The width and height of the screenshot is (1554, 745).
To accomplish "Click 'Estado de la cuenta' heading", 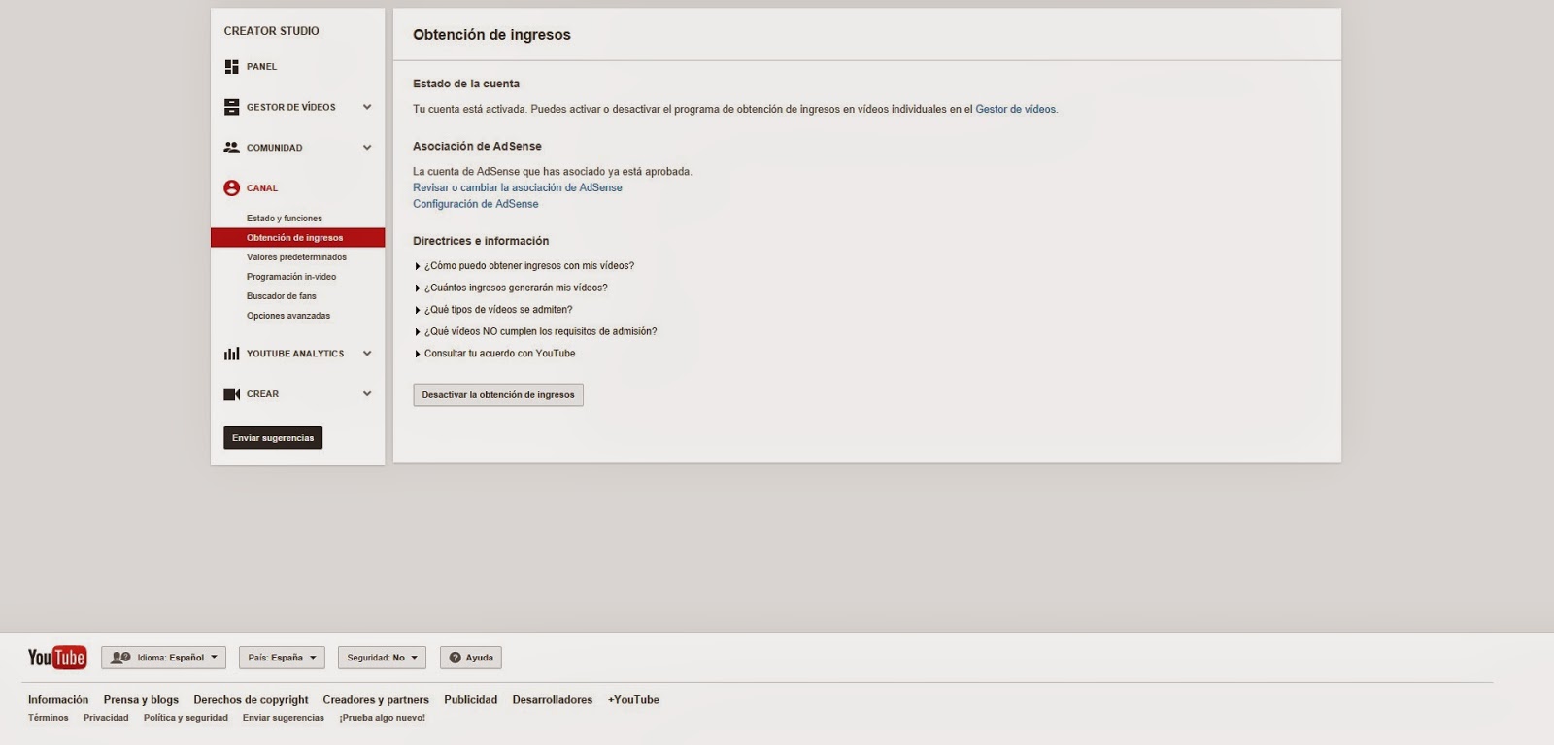I will [466, 84].
